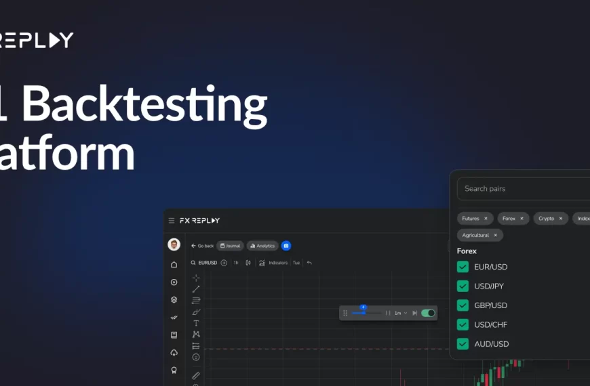Click the blue camera screenshot button
590x386 pixels.
click(x=286, y=246)
